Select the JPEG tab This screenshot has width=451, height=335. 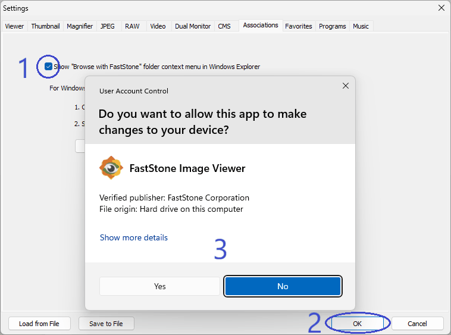108,26
